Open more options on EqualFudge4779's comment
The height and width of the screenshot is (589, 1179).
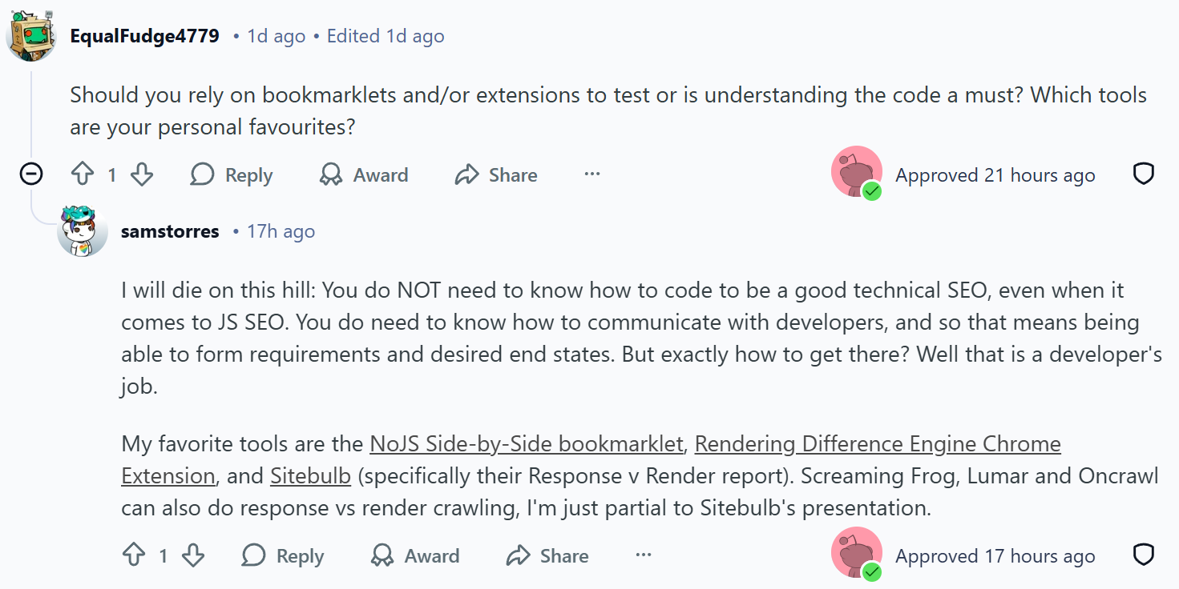(x=592, y=174)
